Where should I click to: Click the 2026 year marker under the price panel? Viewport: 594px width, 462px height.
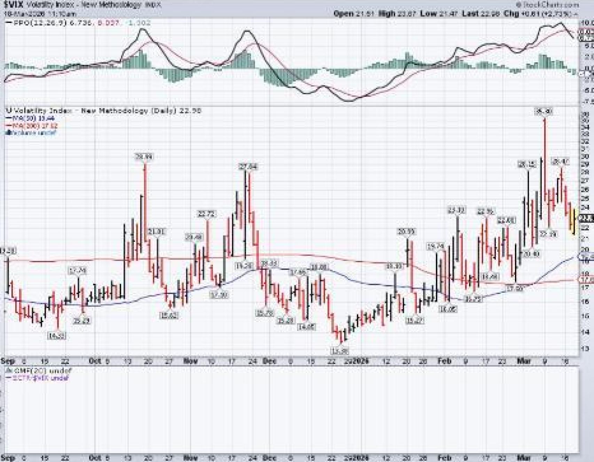361,361
